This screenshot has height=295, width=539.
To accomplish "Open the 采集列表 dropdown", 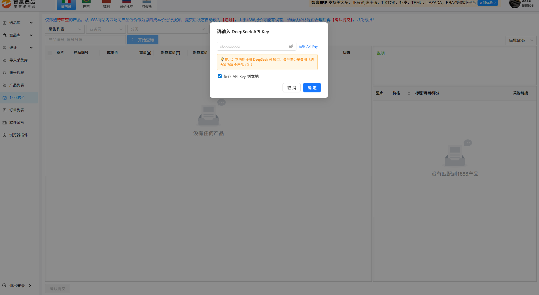I will pyautogui.click(x=65, y=29).
